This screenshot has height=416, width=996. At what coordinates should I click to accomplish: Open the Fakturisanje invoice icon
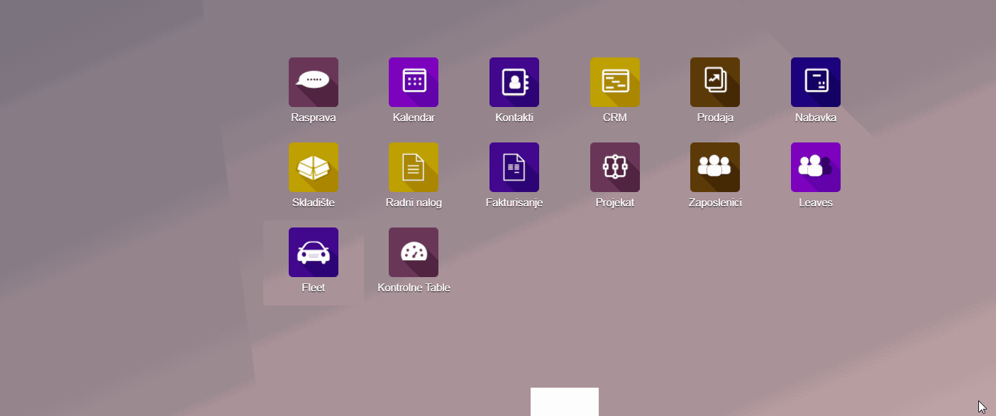point(514,167)
